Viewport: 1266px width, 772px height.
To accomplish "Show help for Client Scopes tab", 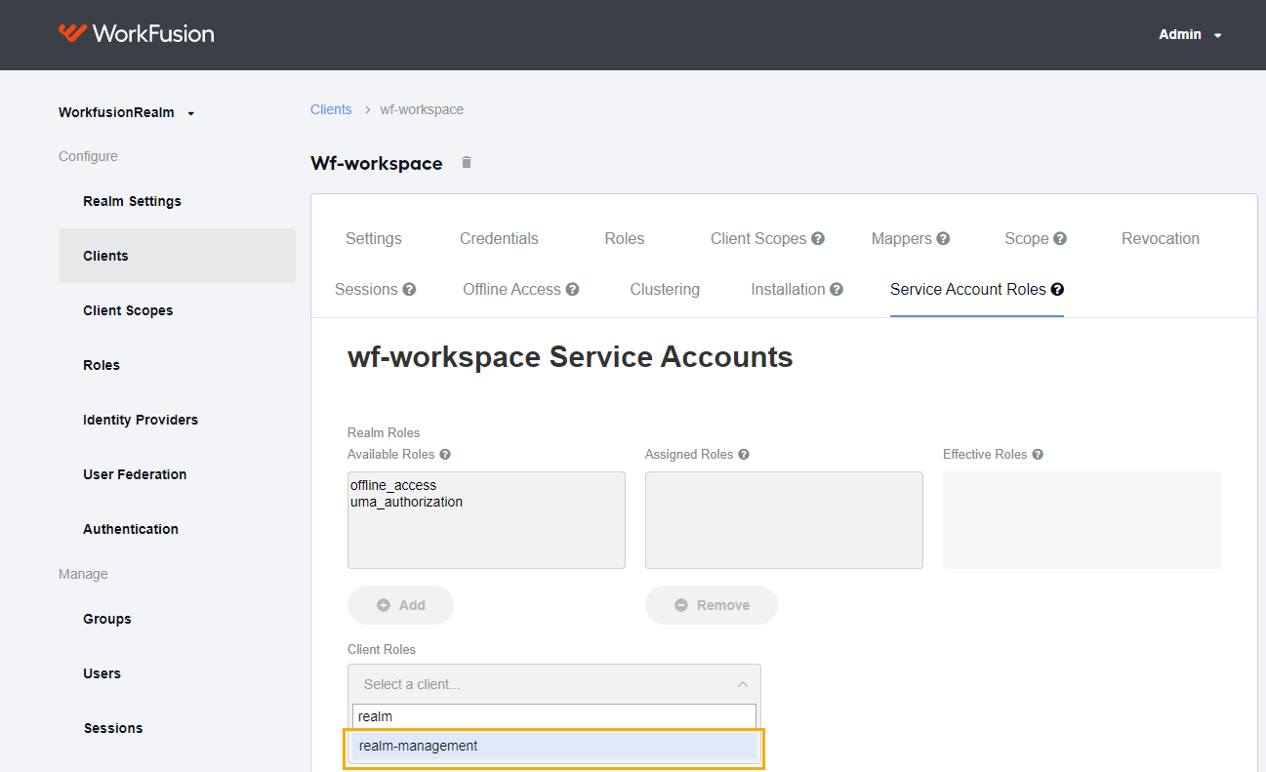I will 818,238.
